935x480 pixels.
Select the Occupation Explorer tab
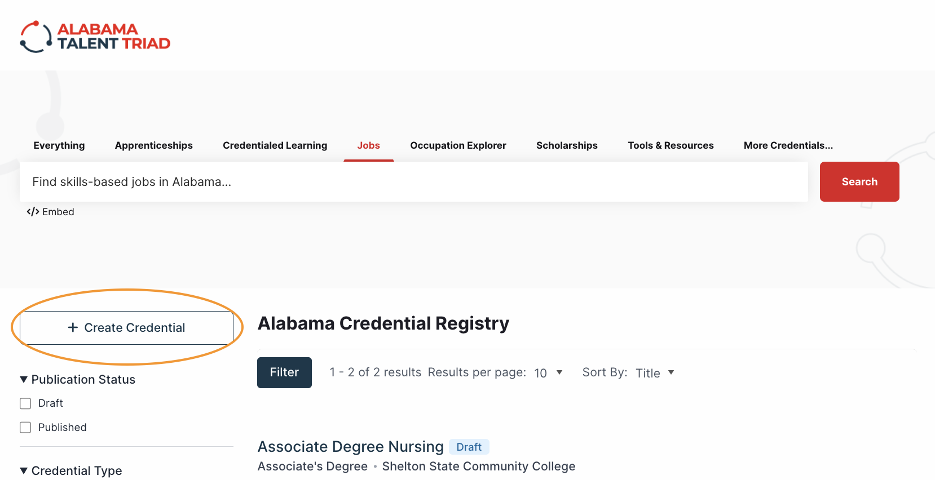(458, 145)
